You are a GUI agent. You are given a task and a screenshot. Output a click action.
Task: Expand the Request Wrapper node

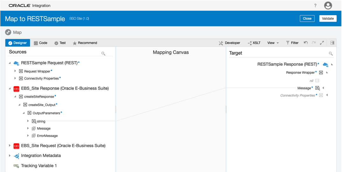click(15, 71)
